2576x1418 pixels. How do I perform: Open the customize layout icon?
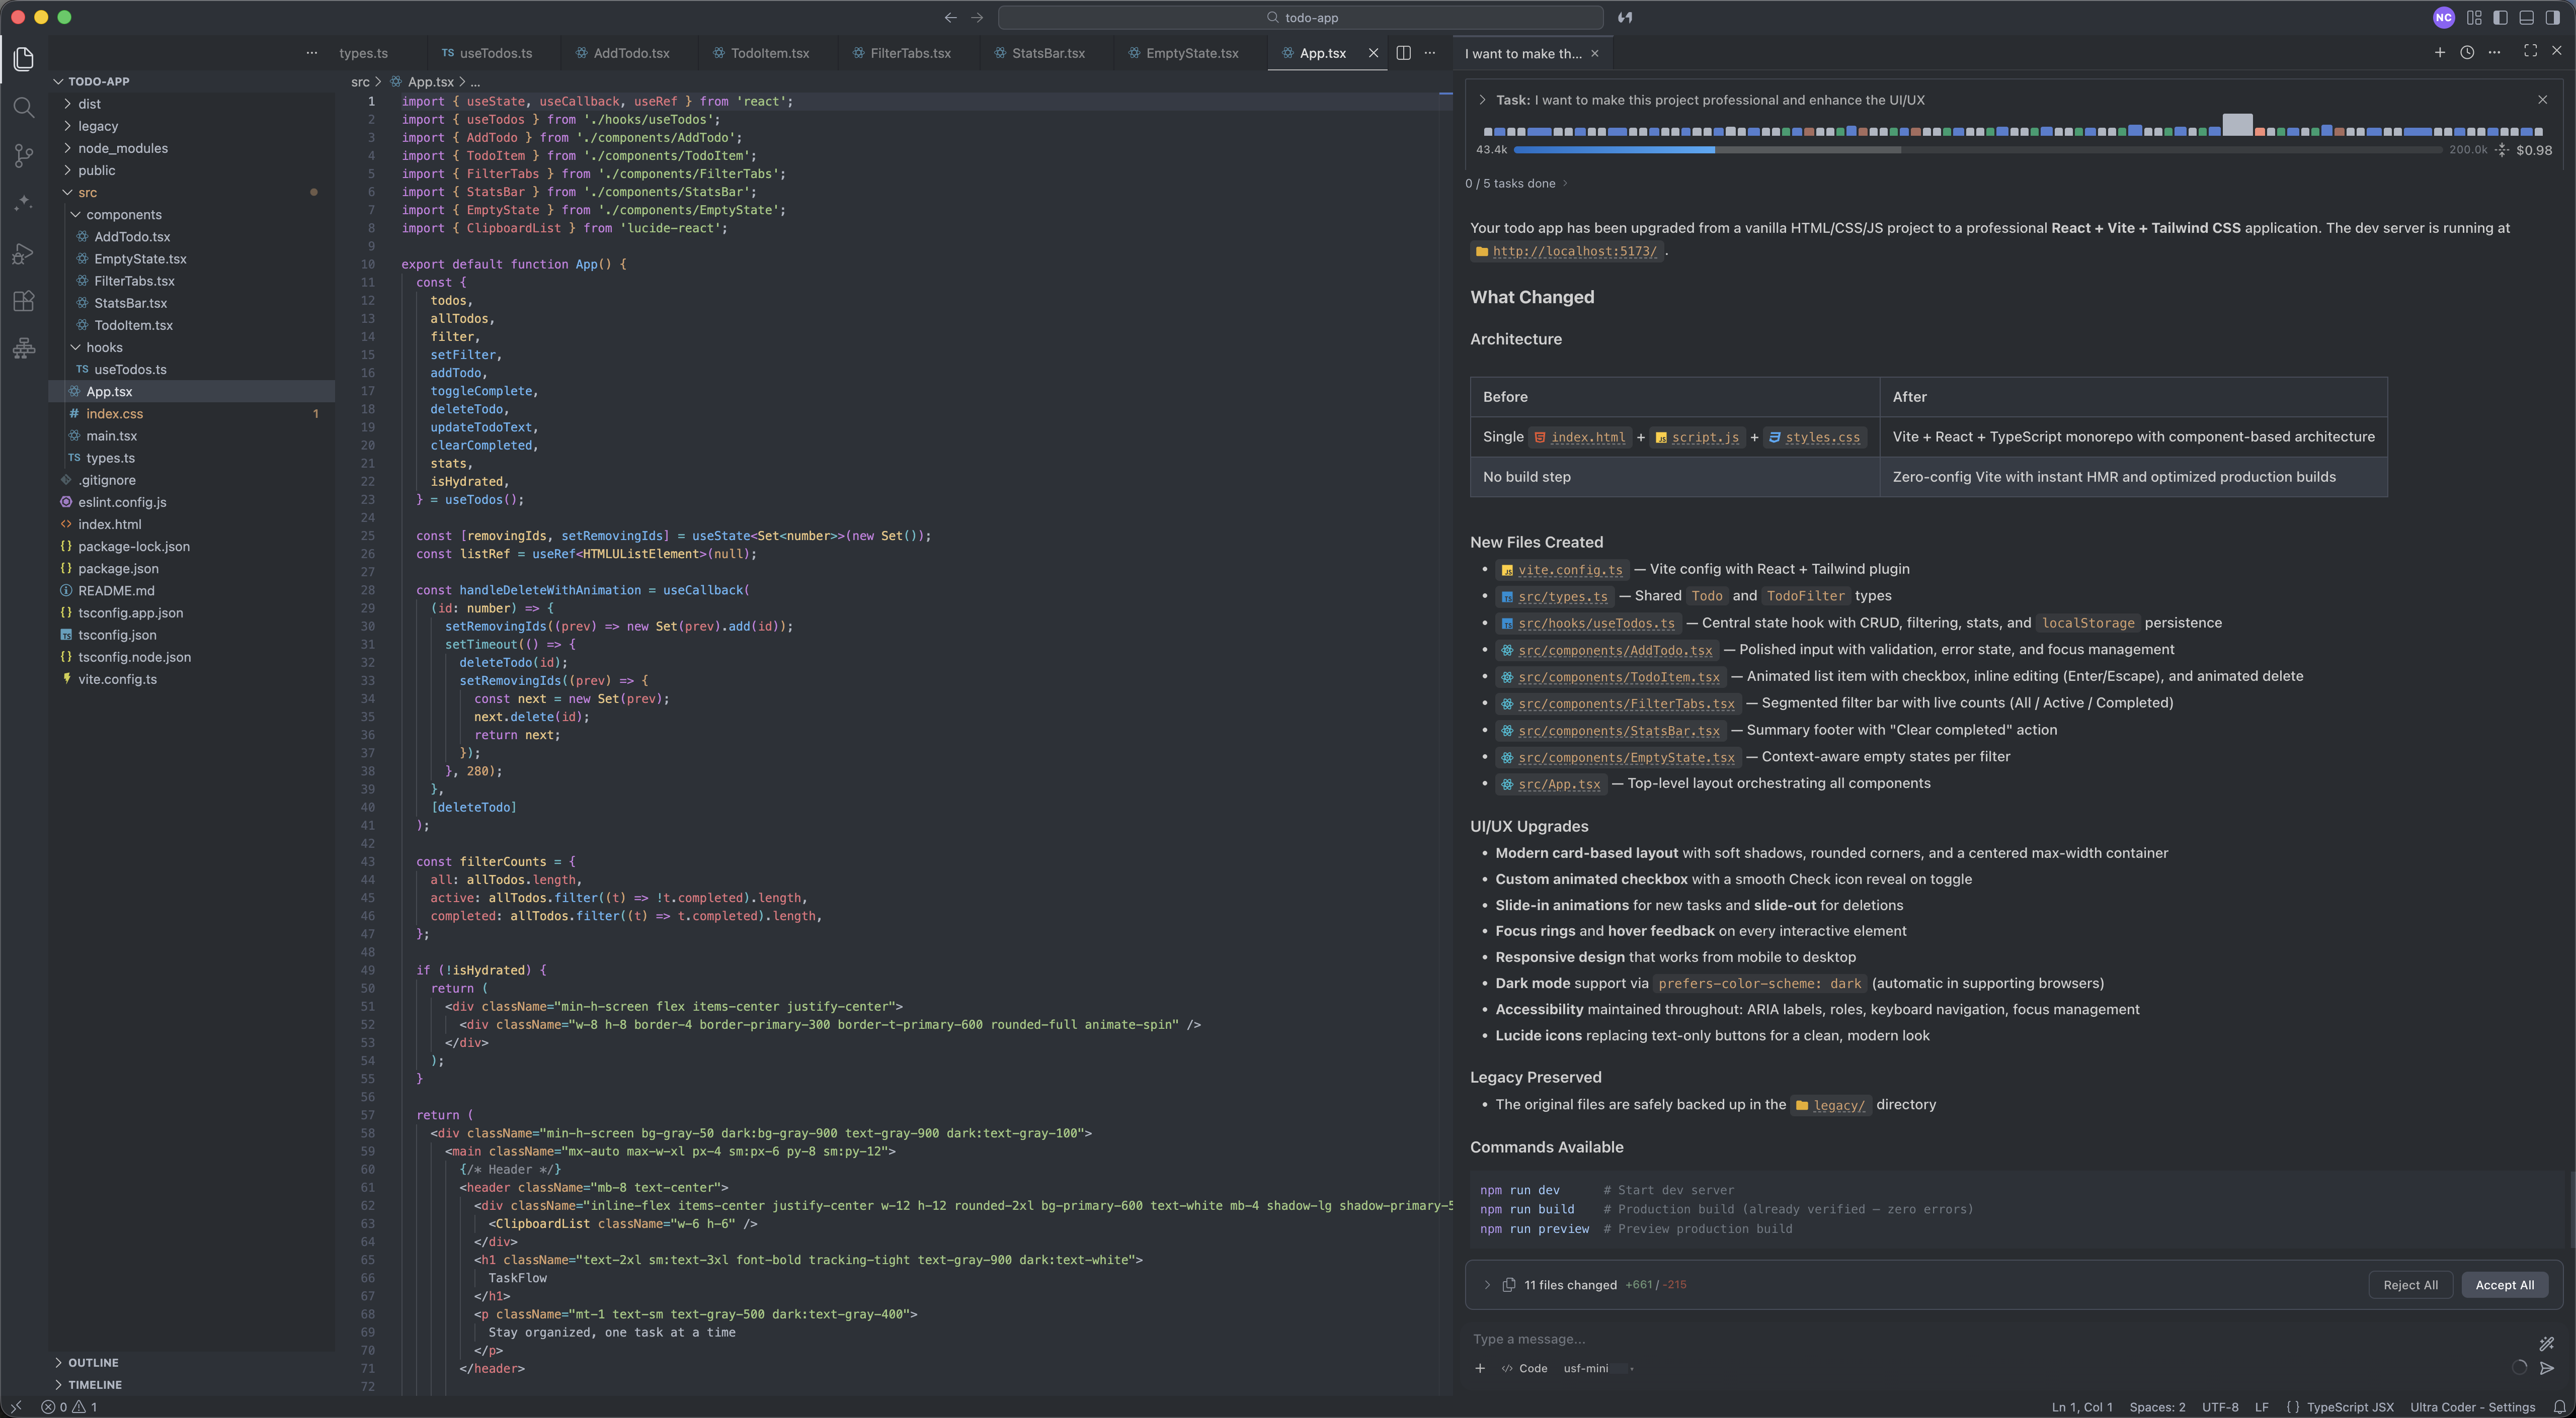click(2474, 17)
